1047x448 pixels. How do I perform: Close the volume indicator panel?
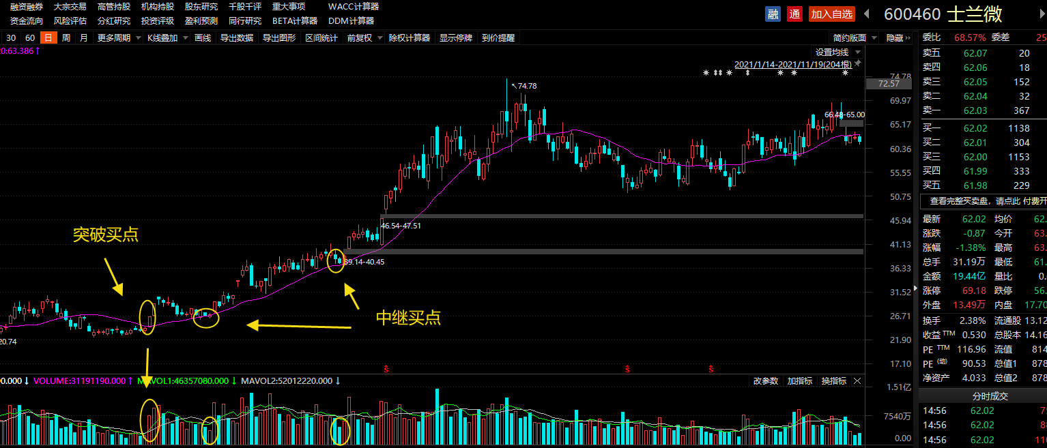(858, 381)
